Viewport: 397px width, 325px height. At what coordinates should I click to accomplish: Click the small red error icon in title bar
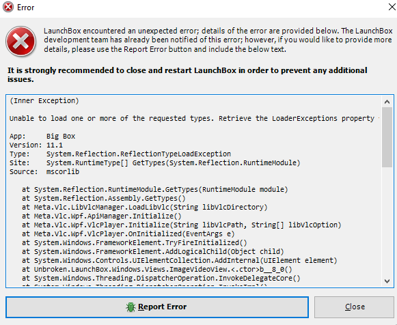pyautogui.click(x=8, y=7)
